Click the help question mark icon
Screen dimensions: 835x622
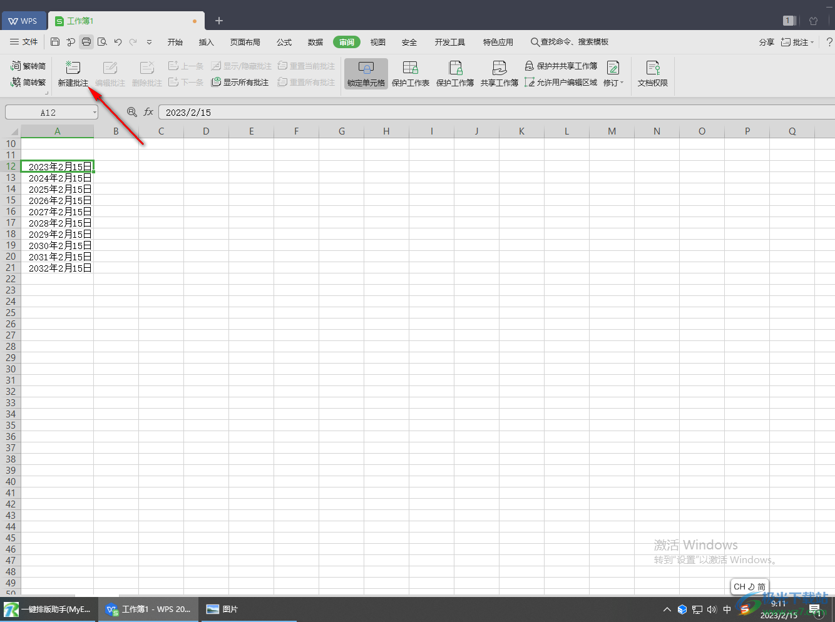coord(829,42)
